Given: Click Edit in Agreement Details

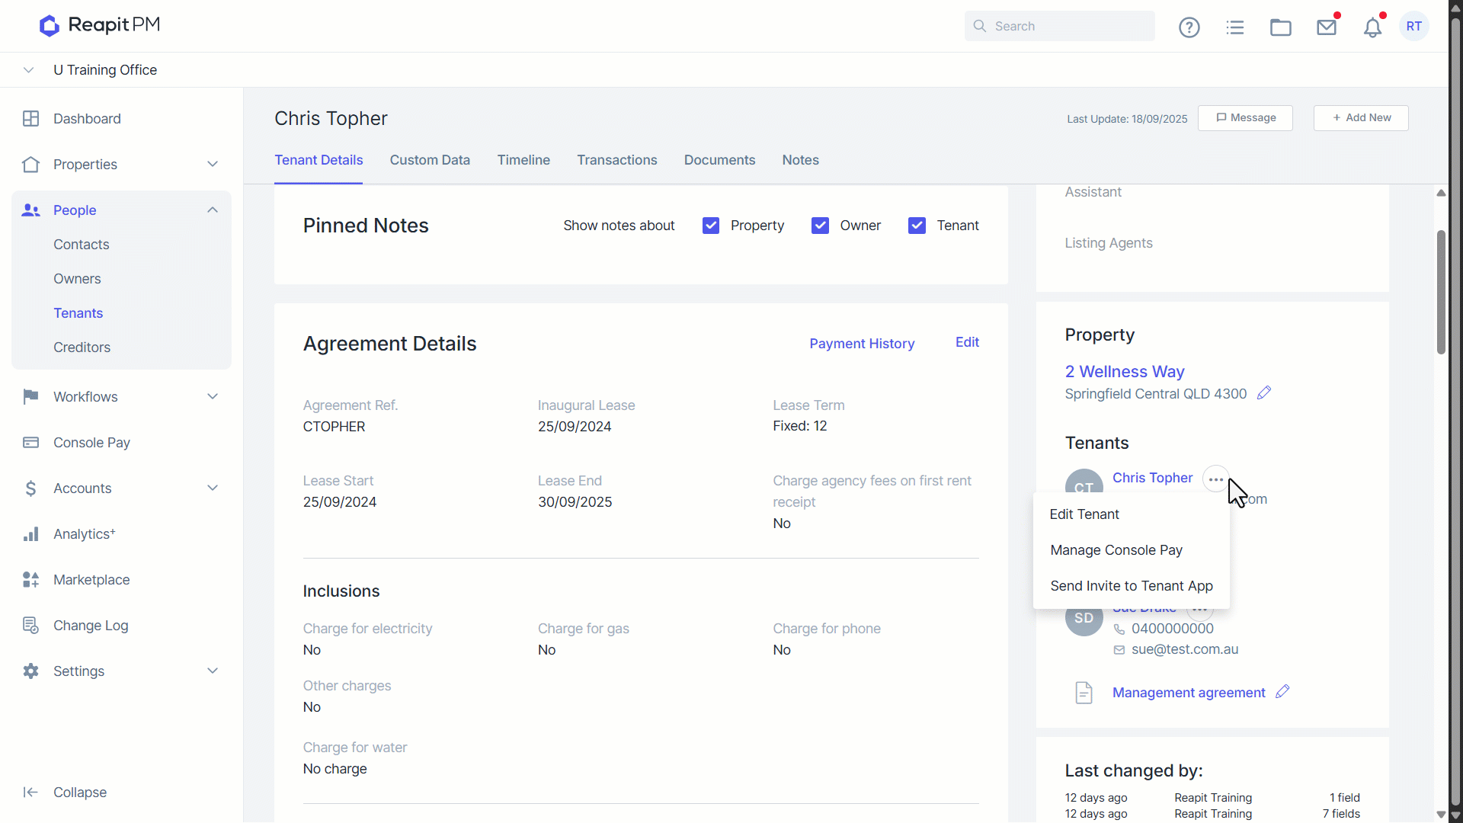Looking at the screenshot, I should point(967,342).
